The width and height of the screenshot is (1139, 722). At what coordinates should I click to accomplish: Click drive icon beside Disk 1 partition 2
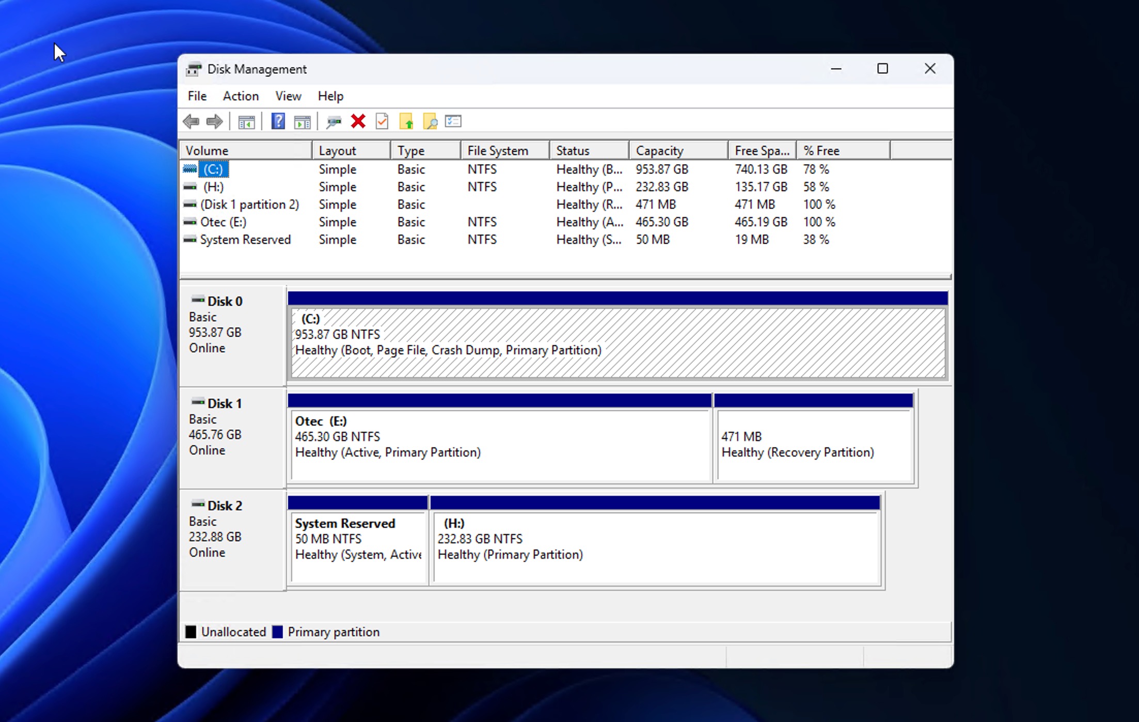coord(190,205)
